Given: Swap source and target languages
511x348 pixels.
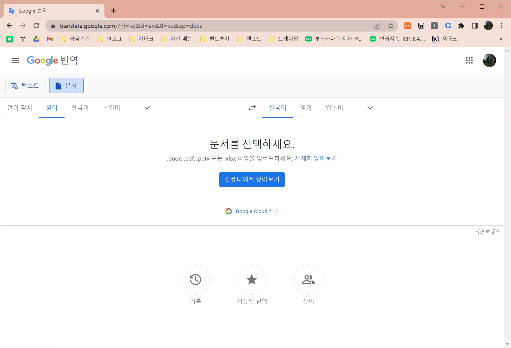Looking at the screenshot, I should click(x=252, y=108).
